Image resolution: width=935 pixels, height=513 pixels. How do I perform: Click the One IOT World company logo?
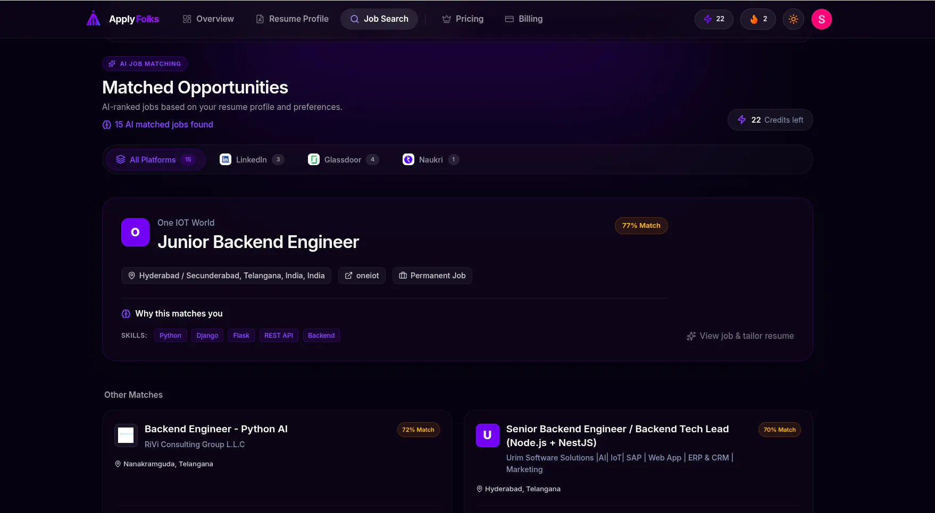(135, 232)
